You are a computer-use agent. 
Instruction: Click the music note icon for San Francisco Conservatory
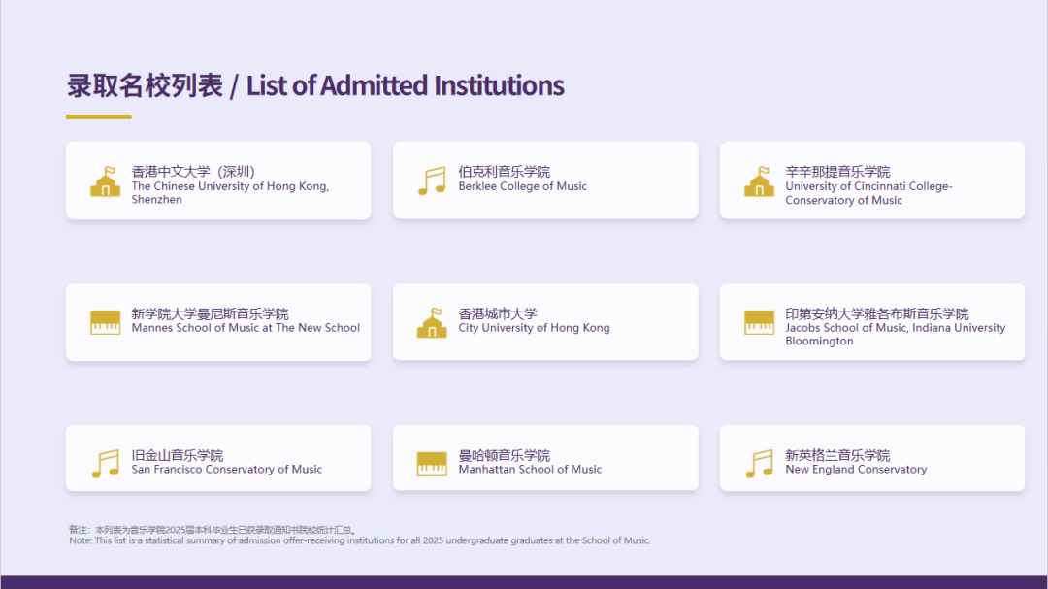[x=106, y=463]
